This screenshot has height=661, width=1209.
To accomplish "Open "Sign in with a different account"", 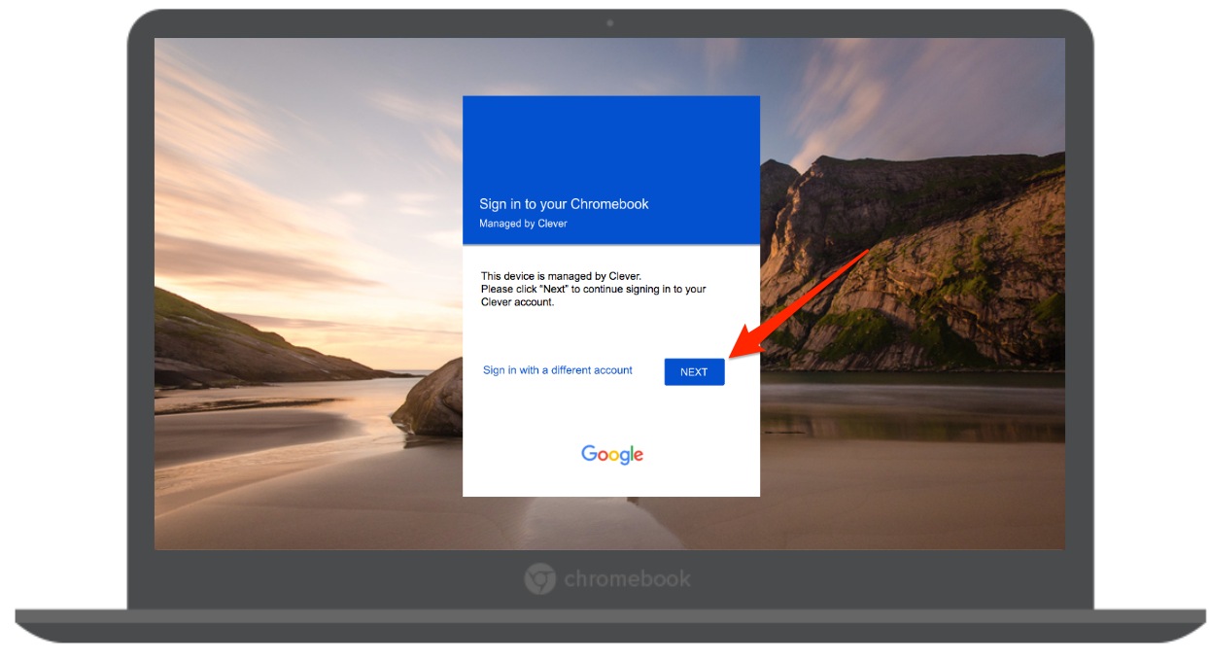I will point(557,370).
